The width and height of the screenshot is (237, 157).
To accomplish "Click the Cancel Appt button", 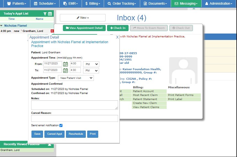I will coord(54,134).
